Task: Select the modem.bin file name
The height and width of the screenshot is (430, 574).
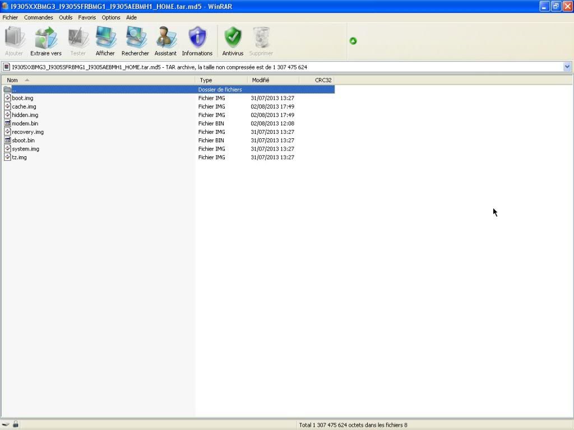Action: (25, 123)
